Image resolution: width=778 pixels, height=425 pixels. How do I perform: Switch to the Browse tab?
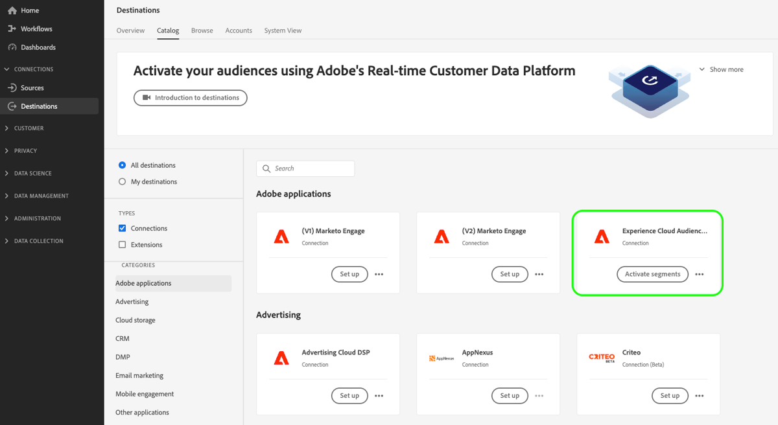point(202,30)
